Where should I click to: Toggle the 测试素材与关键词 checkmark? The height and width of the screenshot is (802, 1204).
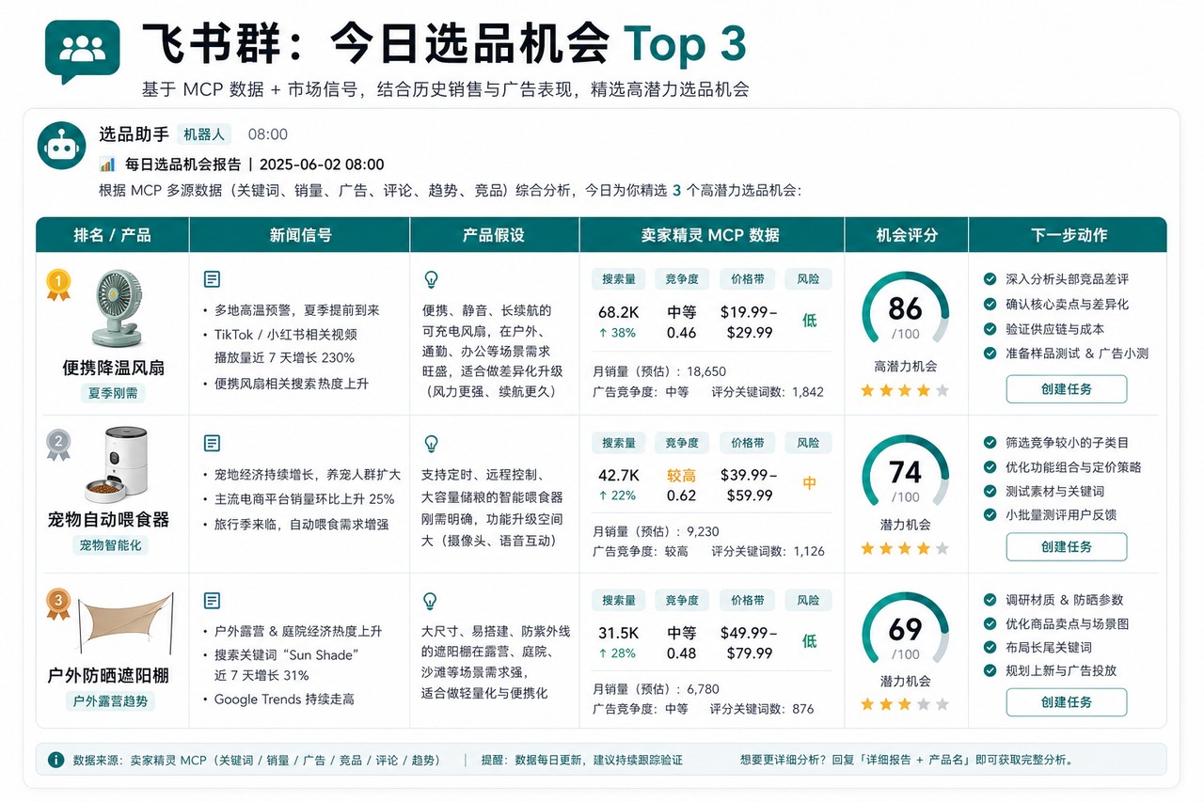pyautogui.click(x=990, y=491)
